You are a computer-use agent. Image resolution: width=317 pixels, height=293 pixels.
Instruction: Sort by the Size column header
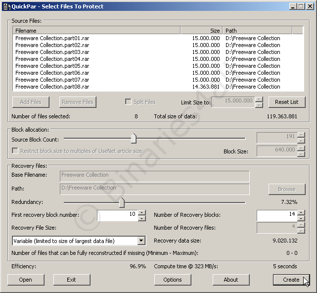coord(202,31)
